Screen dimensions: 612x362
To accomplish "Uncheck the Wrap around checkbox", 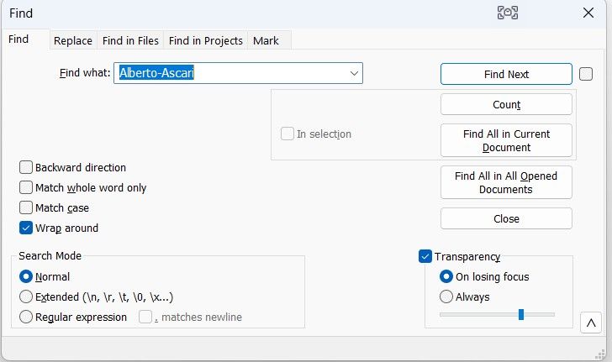I will (x=27, y=228).
